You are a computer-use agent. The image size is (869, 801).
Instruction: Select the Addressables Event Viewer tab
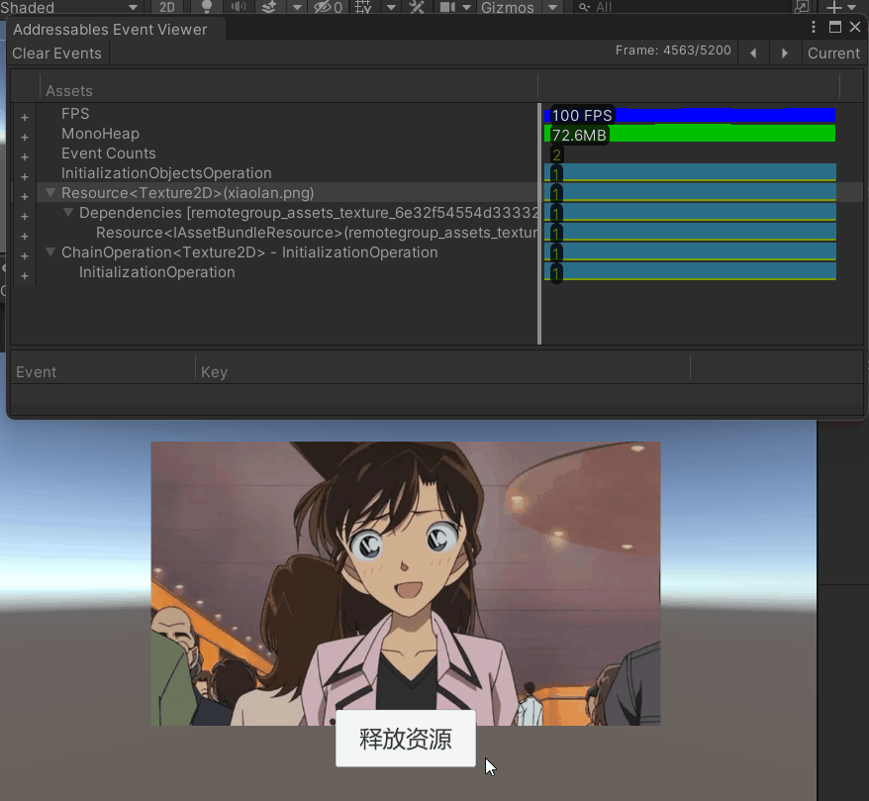click(x=110, y=30)
